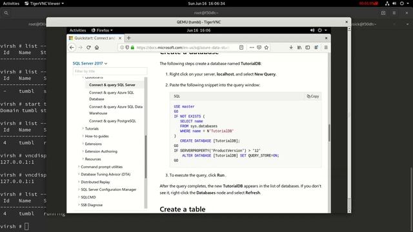Close the Quickstart tab
Screen dimensions: 413x232
(x=120, y=38)
